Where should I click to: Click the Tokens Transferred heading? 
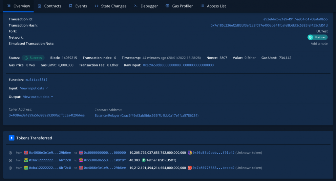coord(34,138)
